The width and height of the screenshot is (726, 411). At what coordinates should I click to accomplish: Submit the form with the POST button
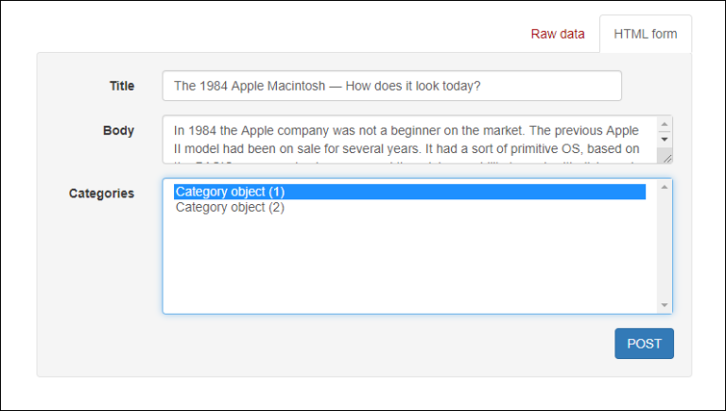pyautogui.click(x=644, y=344)
